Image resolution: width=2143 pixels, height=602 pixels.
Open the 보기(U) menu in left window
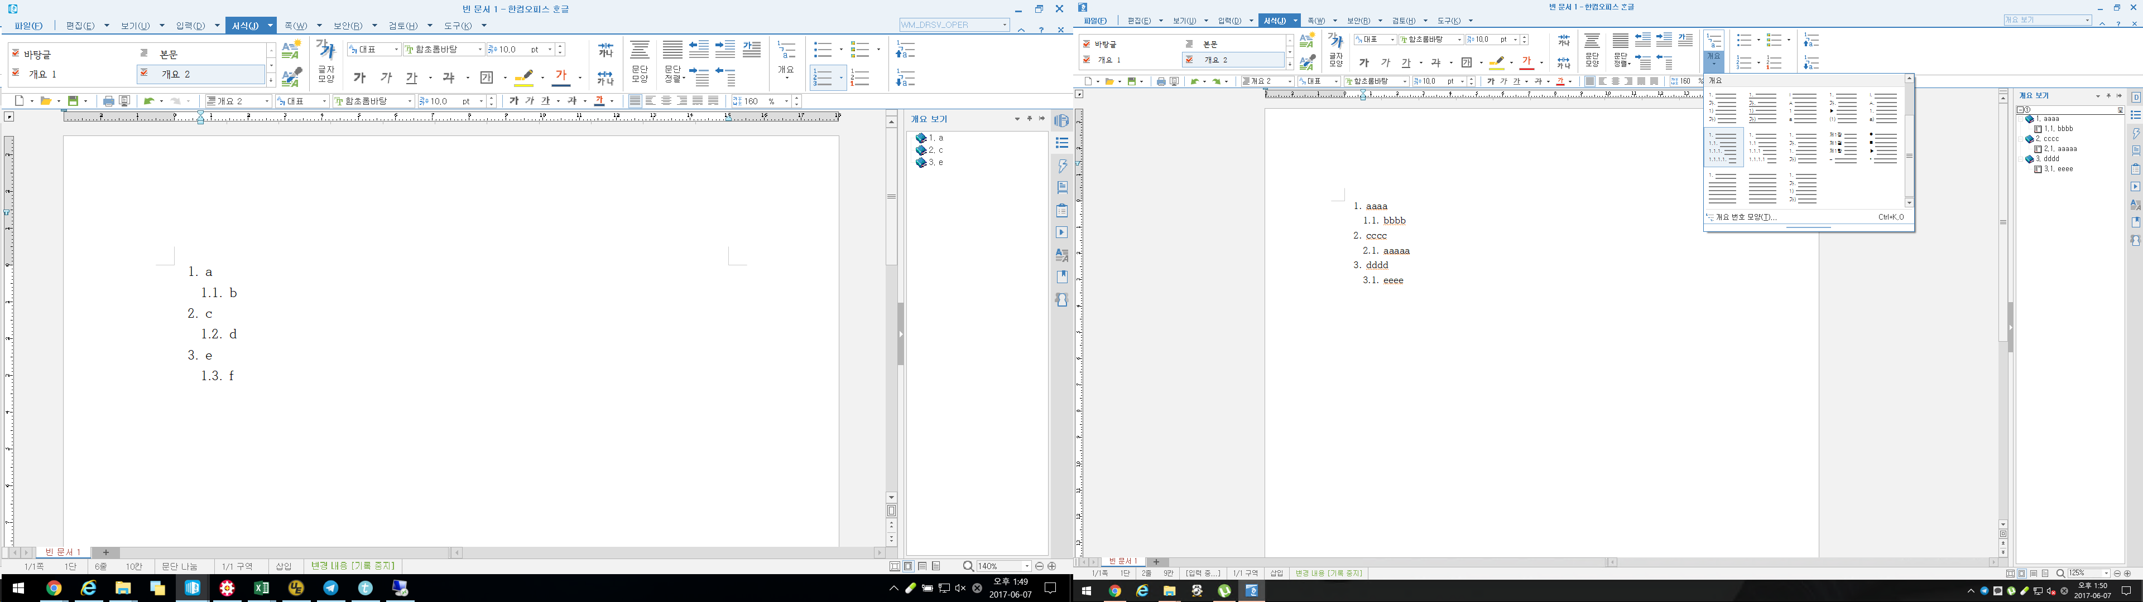(134, 26)
